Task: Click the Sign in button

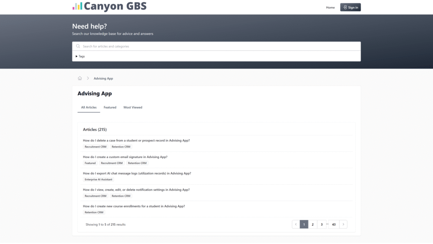Action: click(x=350, y=7)
